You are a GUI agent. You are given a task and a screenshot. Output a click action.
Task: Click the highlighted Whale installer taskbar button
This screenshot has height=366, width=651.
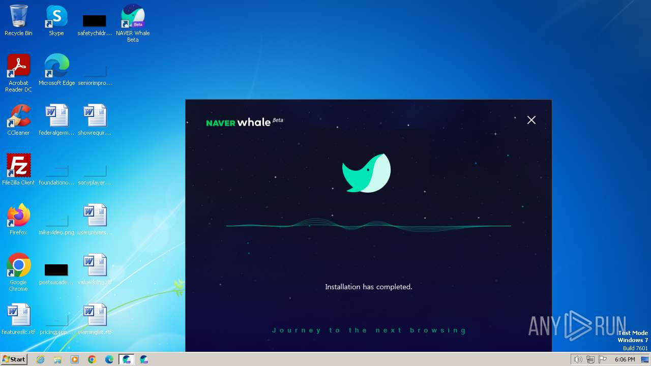[x=127, y=359]
